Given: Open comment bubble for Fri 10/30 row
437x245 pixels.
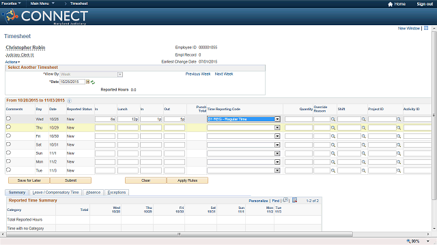Looking at the screenshot, I should (x=8, y=136).
